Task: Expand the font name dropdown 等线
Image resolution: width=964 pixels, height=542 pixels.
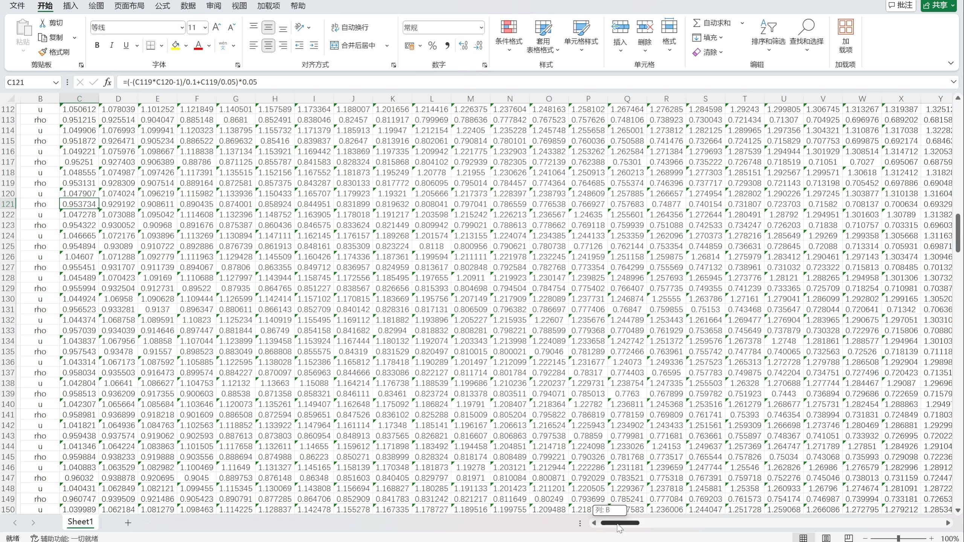Action: coord(182,27)
